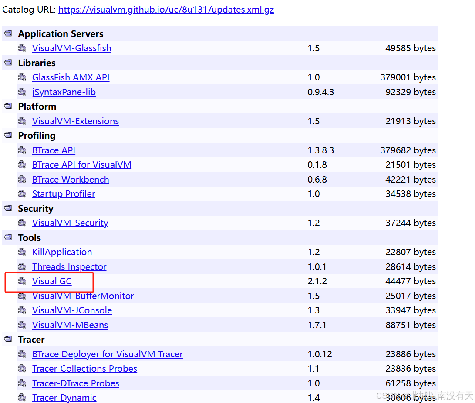Click the plugin icon next to Tracer-Dynamic
The width and height of the screenshot is (475, 403).
pyautogui.click(x=22, y=397)
